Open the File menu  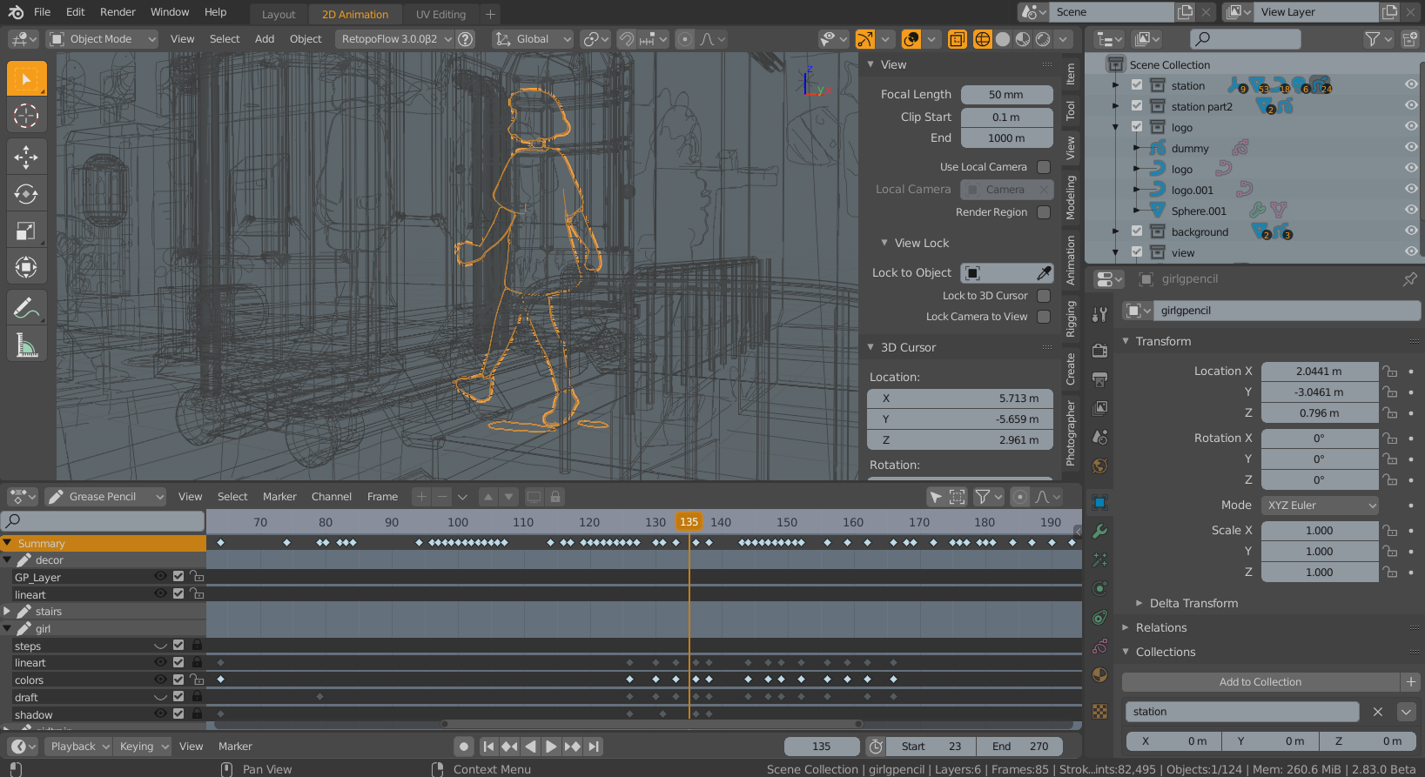[42, 12]
